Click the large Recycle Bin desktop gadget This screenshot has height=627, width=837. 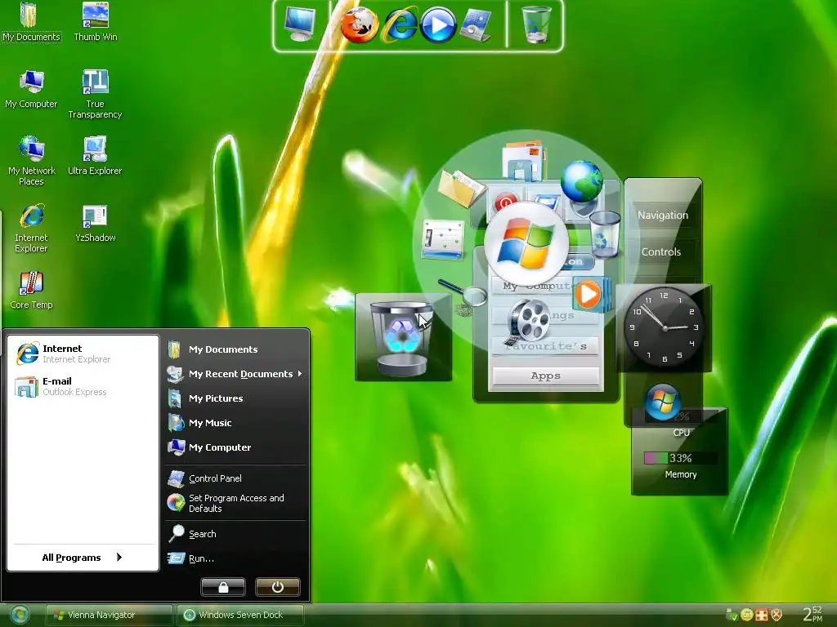point(403,337)
